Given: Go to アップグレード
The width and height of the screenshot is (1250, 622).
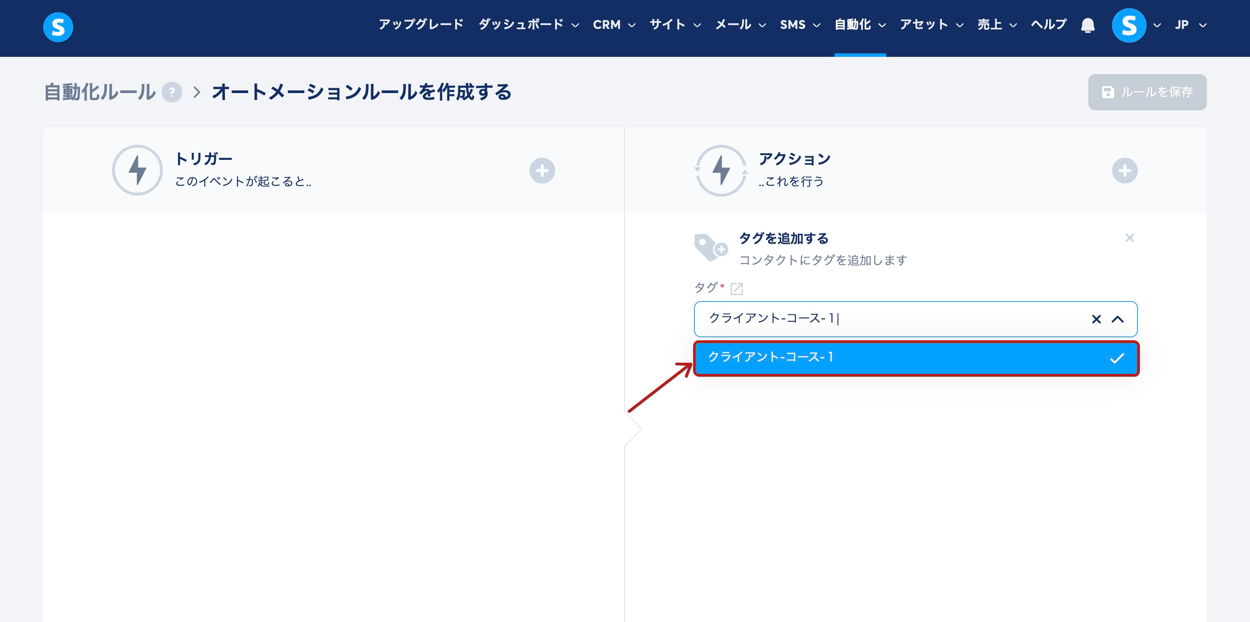Looking at the screenshot, I should (x=421, y=25).
